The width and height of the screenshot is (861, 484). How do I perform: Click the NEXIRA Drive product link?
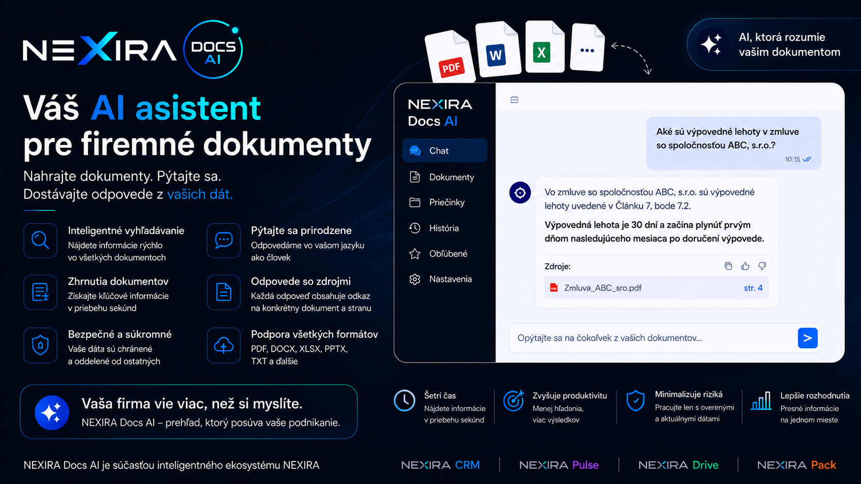point(679,465)
